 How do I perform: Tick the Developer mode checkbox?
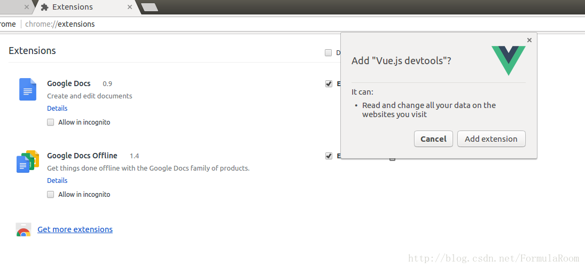coord(328,53)
